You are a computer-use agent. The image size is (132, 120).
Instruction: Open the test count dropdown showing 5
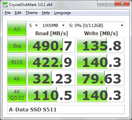(x=33, y=25)
